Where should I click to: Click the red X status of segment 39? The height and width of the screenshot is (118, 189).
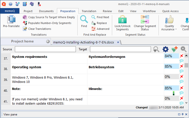(181, 76)
